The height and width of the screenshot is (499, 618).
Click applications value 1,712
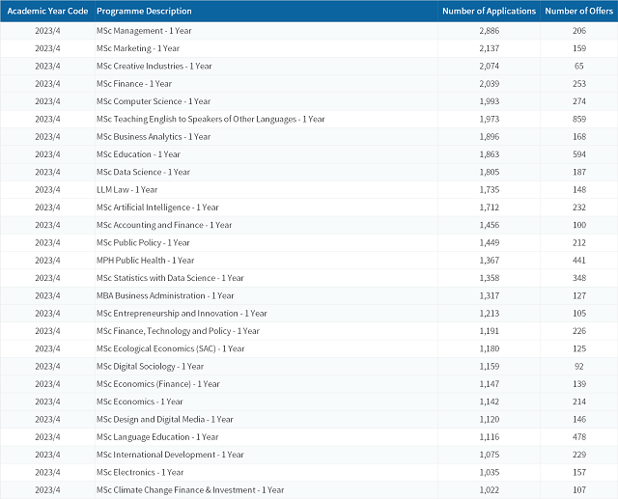pos(490,208)
